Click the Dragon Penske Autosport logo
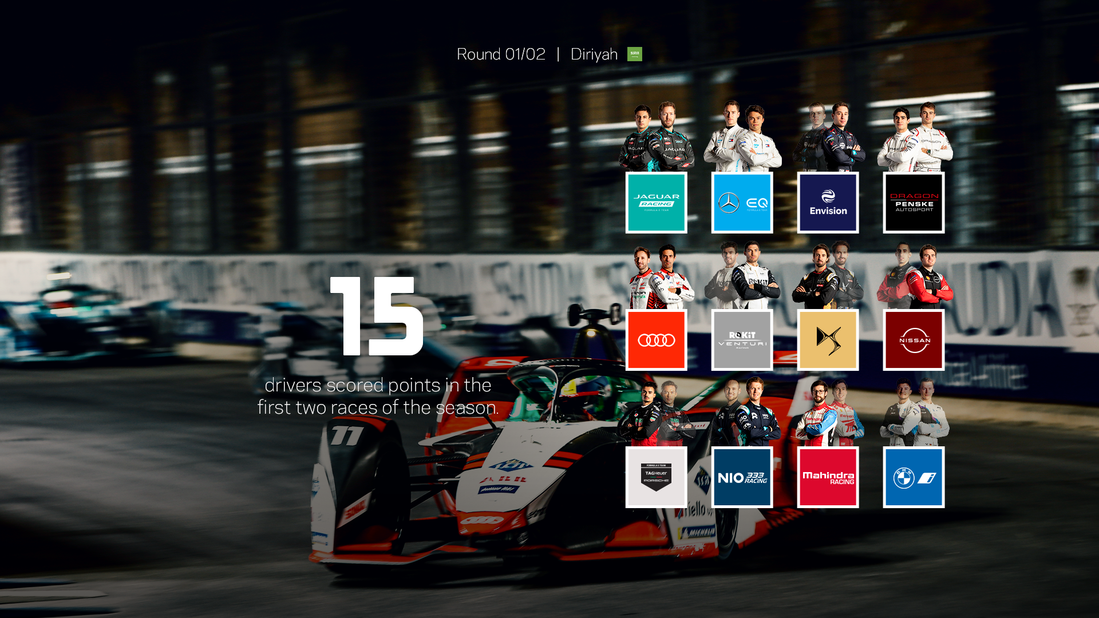Image resolution: width=1099 pixels, height=618 pixels. coord(914,203)
